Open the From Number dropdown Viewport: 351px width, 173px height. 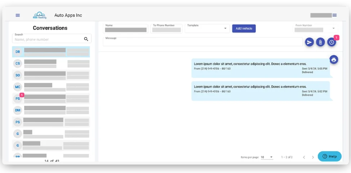point(333,28)
